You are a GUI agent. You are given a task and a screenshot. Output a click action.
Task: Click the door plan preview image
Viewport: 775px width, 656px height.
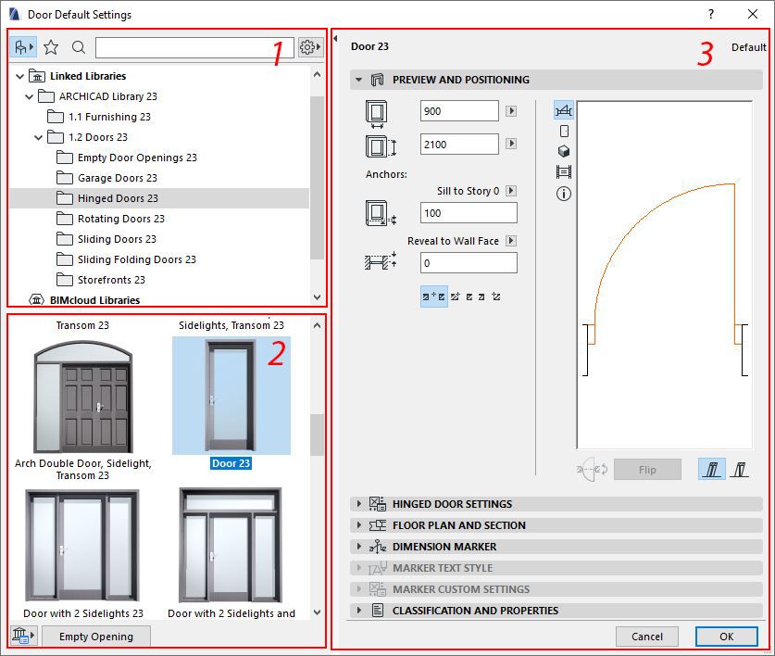[x=665, y=275]
